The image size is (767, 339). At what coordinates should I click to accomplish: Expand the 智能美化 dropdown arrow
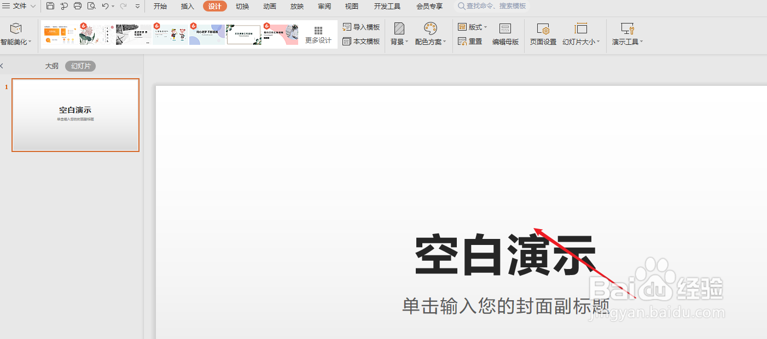[x=30, y=42]
